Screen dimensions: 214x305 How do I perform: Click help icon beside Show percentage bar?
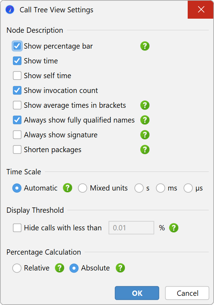click(x=145, y=46)
